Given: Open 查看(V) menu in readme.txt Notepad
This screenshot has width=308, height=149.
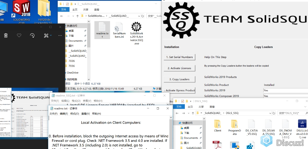Looking at the screenshot, I should [x=85, y=114].
